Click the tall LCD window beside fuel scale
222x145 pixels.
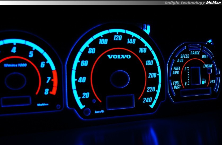[x=195, y=76]
